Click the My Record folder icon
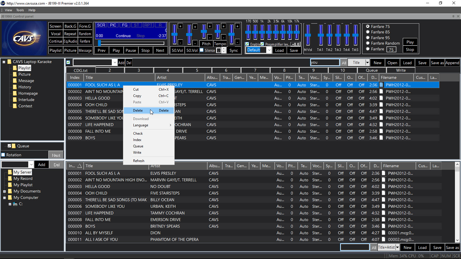This screenshot has height=259, width=461. coord(10,178)
